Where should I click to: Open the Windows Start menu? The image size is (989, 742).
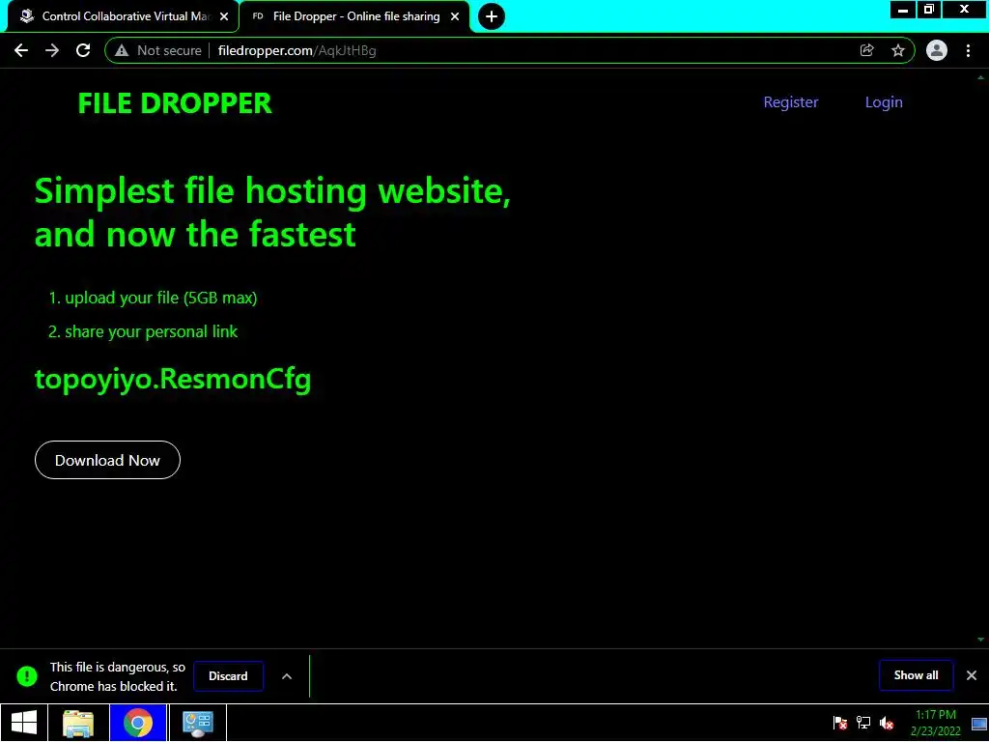coord(24,723)
